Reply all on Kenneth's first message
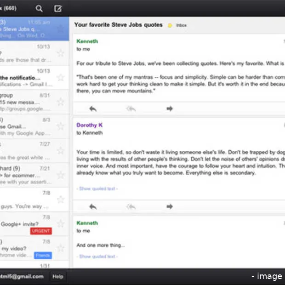 131,108
